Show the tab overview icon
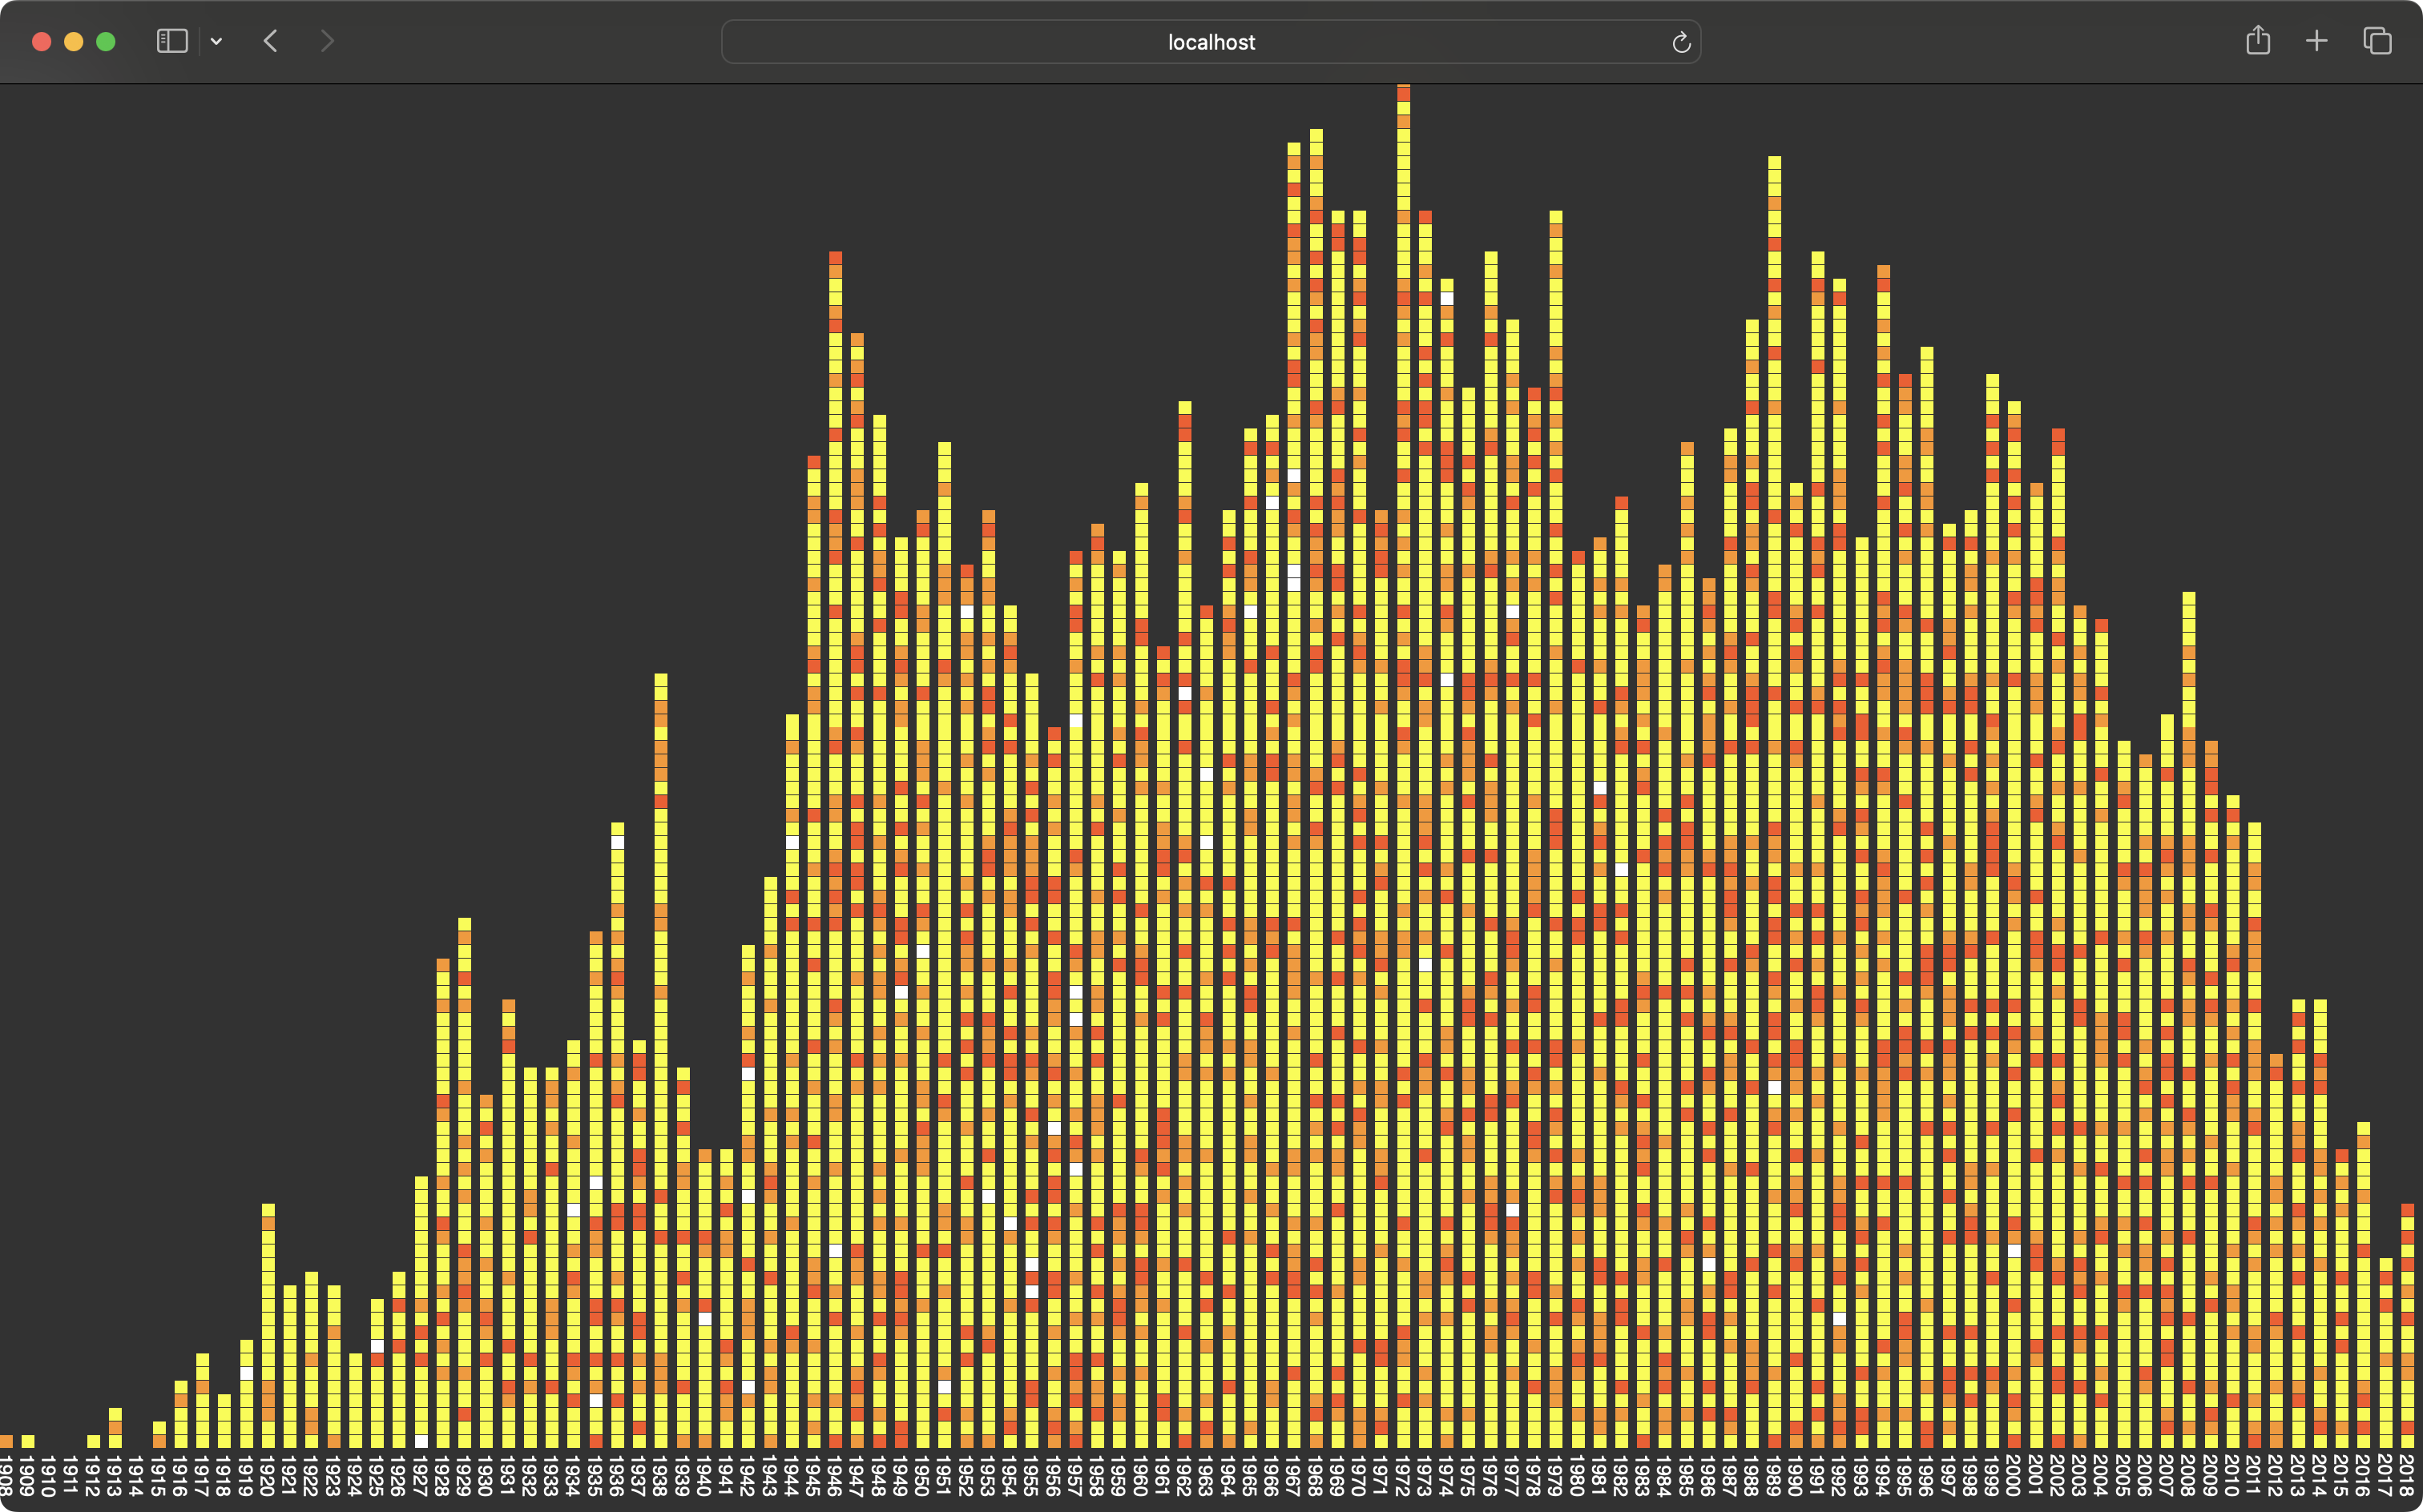This screenshot has height=1512, width=2423. (2378, 41)
